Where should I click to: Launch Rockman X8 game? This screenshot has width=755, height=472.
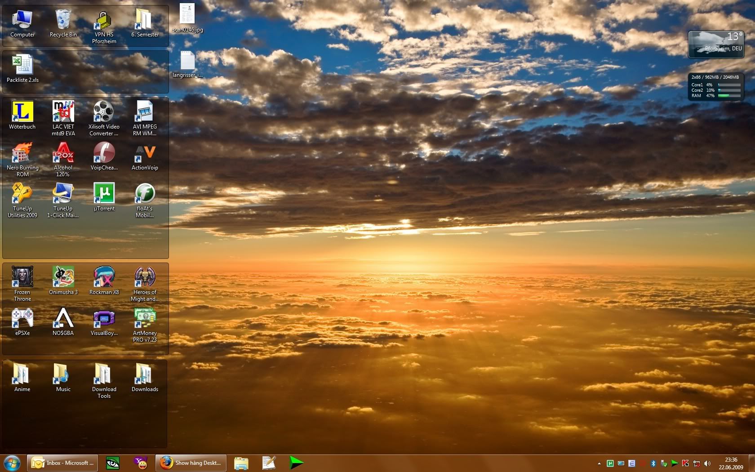pos(104,281)
